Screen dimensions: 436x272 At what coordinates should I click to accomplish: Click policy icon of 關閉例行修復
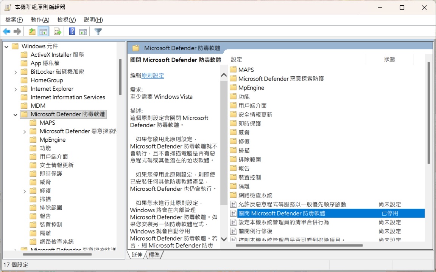[x=234, y=231]
